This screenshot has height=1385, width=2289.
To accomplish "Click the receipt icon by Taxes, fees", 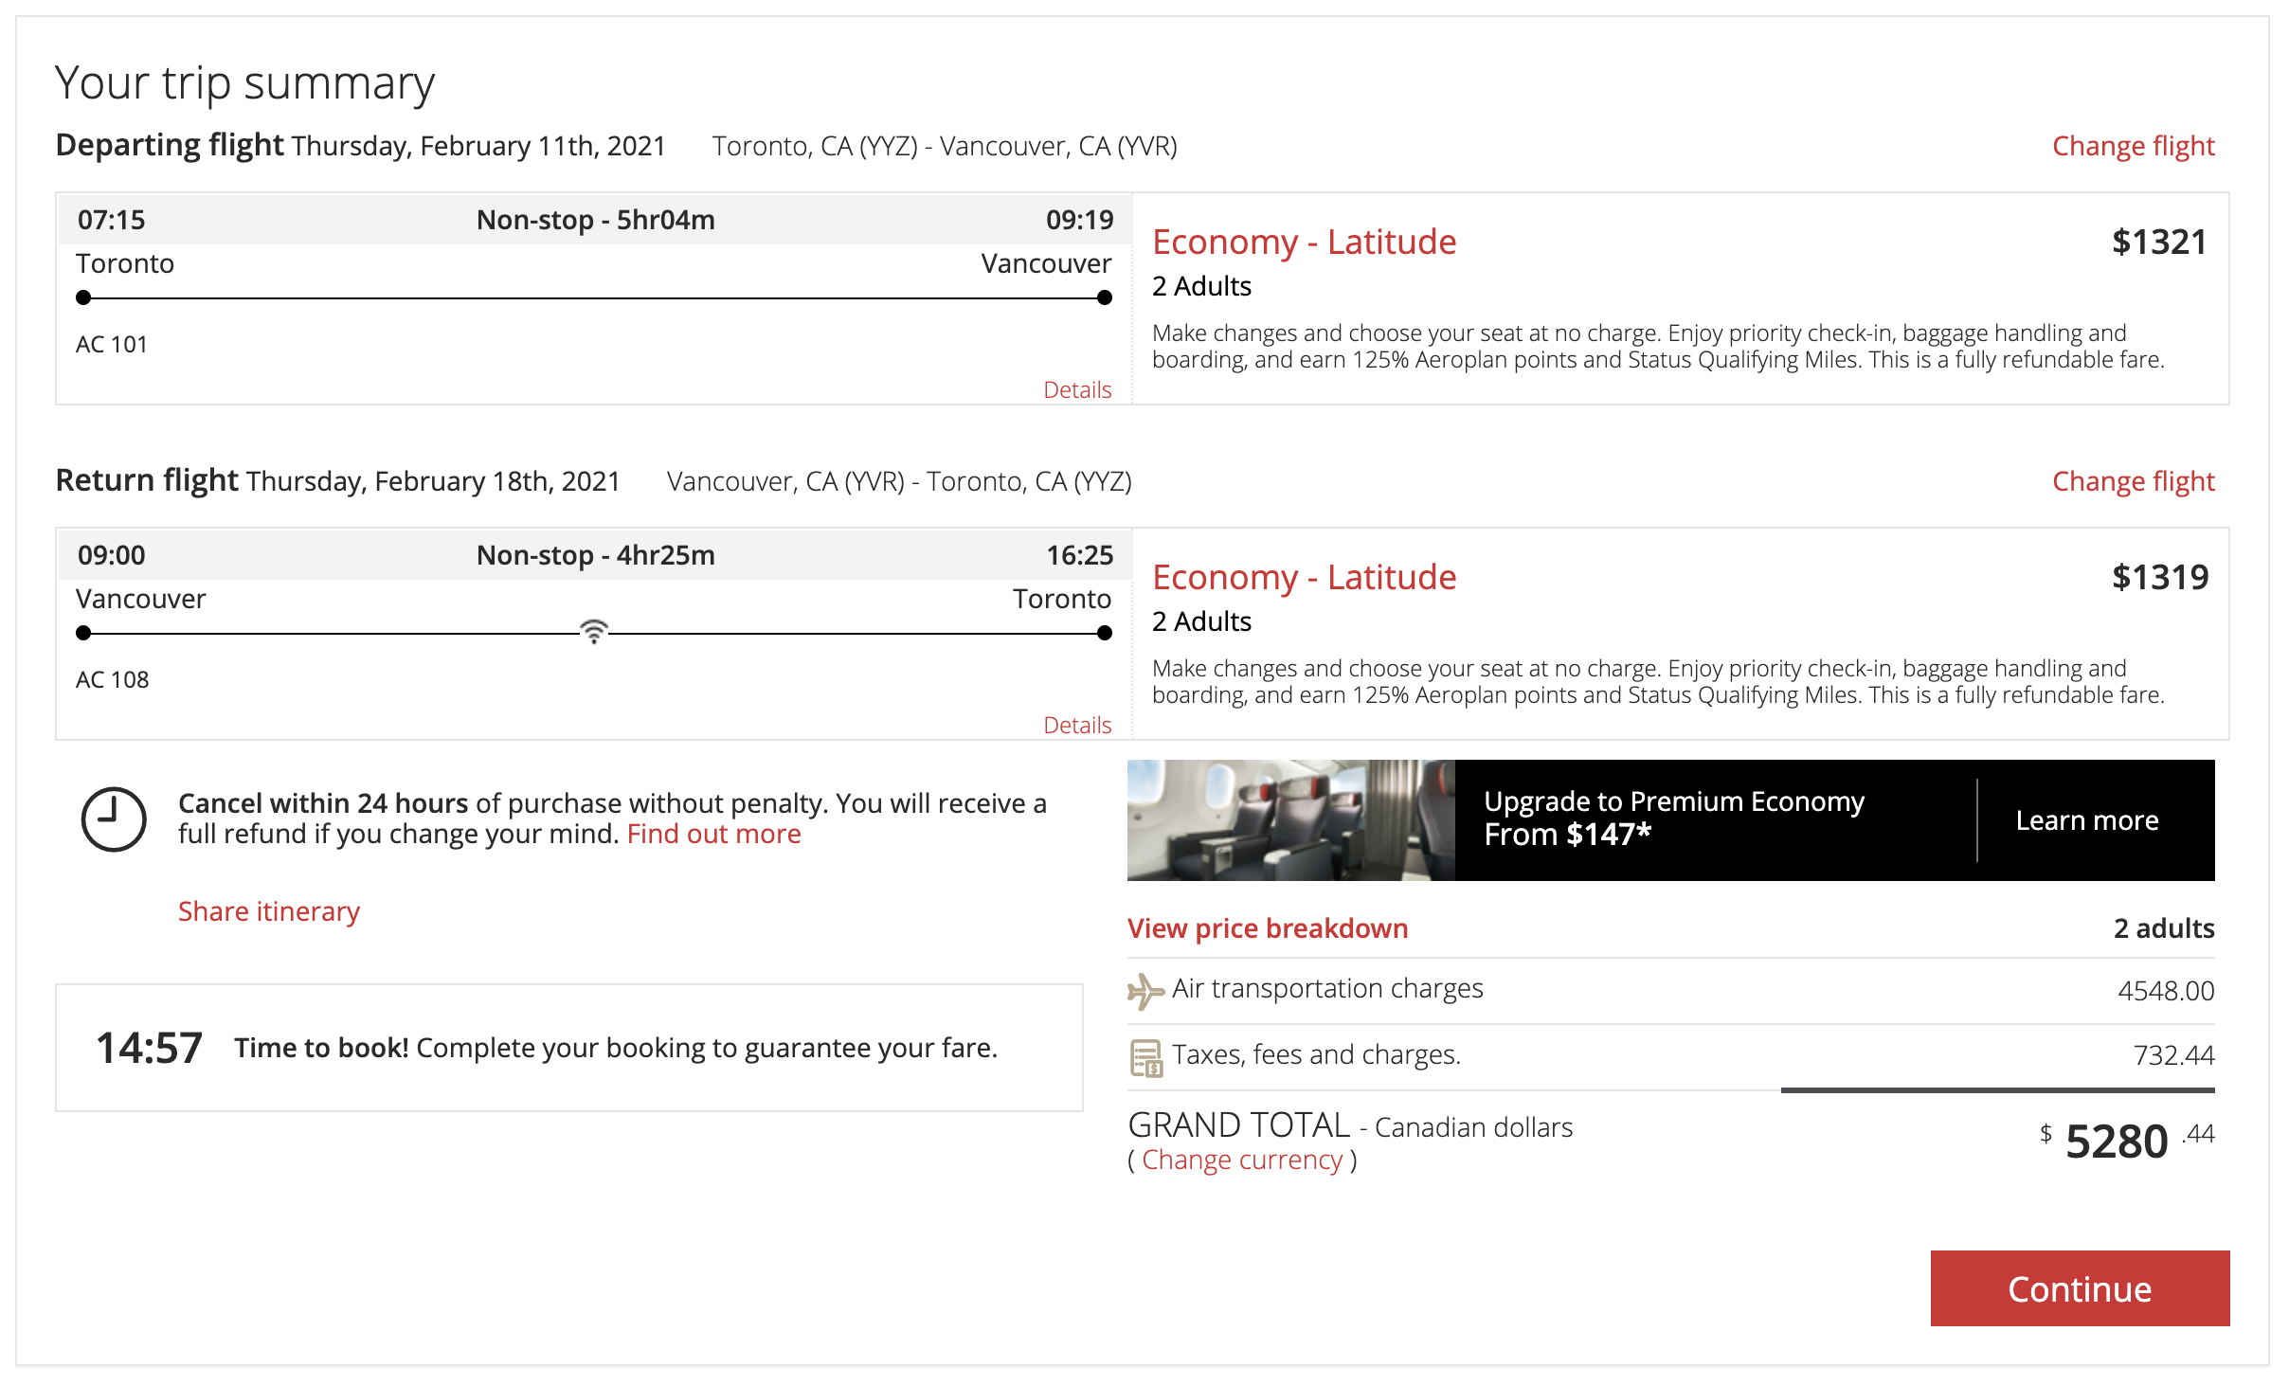I will pyautogui.click(x=1145, y=1057).
